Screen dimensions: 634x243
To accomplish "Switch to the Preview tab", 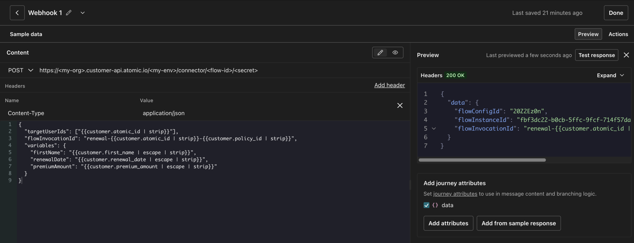I will (x=588, y=34).
